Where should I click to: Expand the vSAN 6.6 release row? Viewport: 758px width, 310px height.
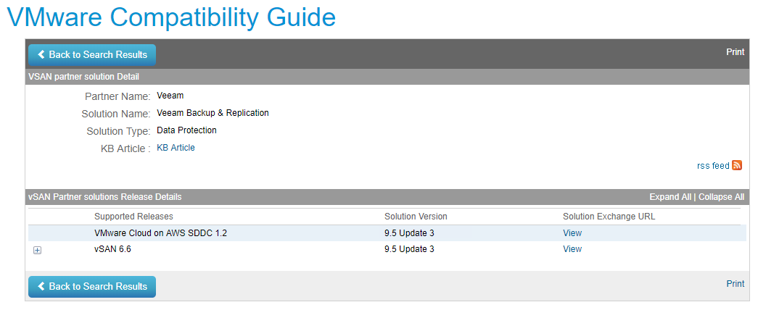point(37,250)
